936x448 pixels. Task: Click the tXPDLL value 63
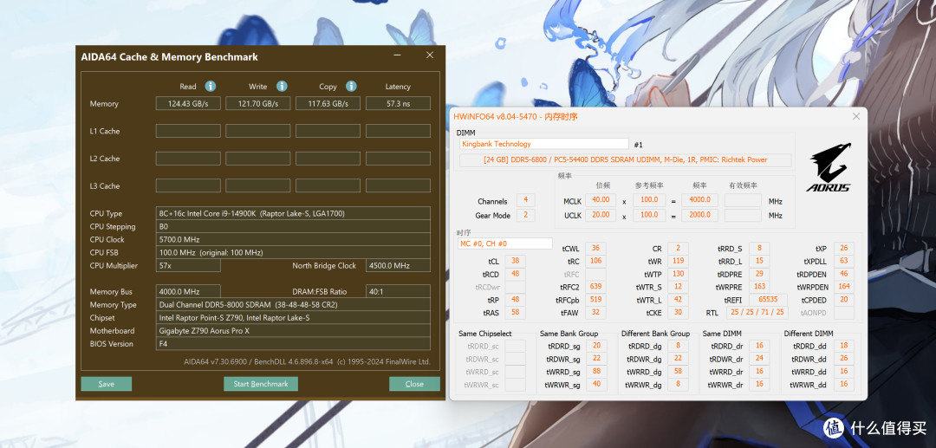tap(843, 261)
